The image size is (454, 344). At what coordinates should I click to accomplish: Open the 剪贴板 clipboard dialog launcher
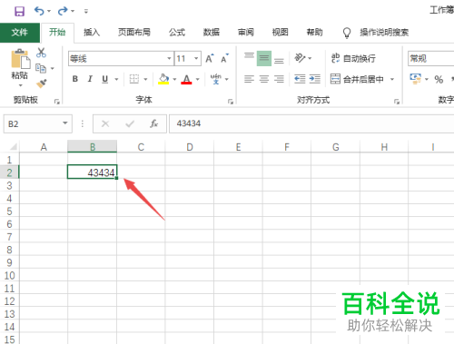tap(56, 102)
